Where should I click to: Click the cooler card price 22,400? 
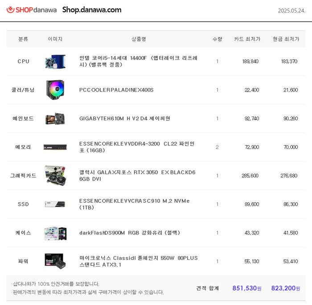tap(252, 90)
